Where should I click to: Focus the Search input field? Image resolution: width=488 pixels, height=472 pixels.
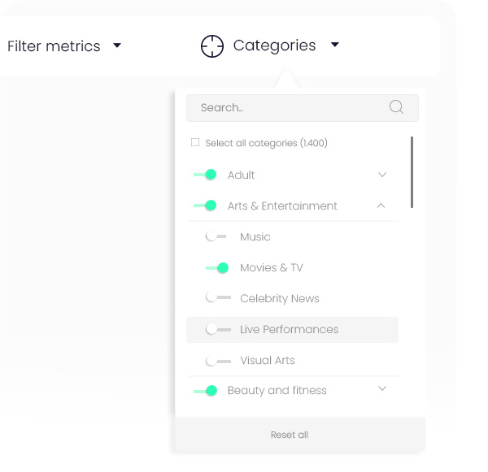[303, 107]
